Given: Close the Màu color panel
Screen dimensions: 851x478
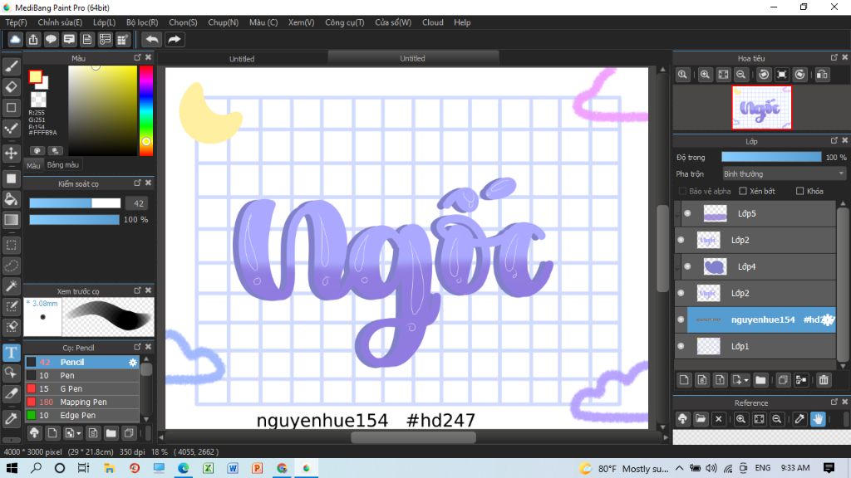Looking at the screenshot, I should pyautogui.click(x=148, y=57).
